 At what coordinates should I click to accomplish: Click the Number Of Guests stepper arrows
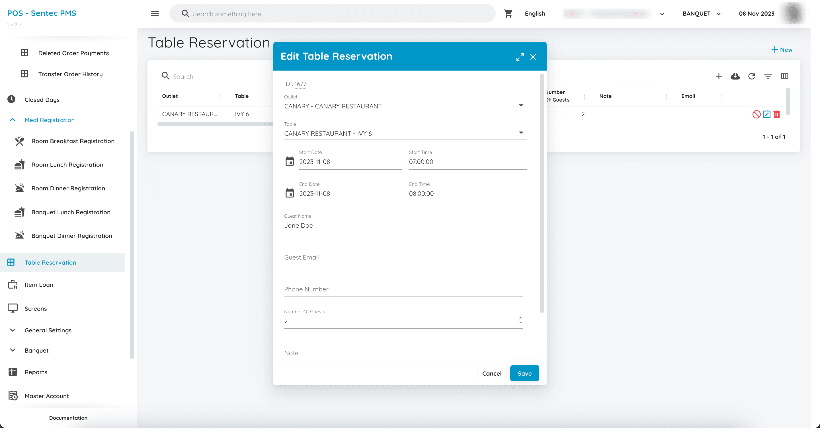click(520, 320)
